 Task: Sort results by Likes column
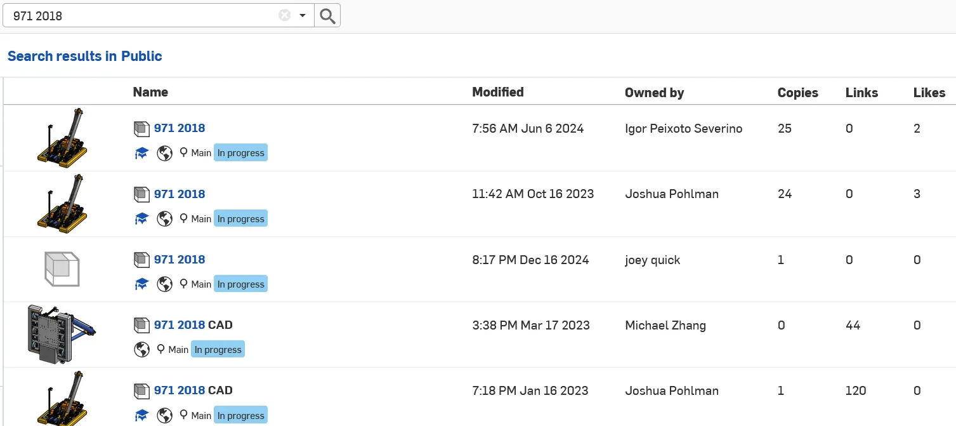click(x=929, y=93)
